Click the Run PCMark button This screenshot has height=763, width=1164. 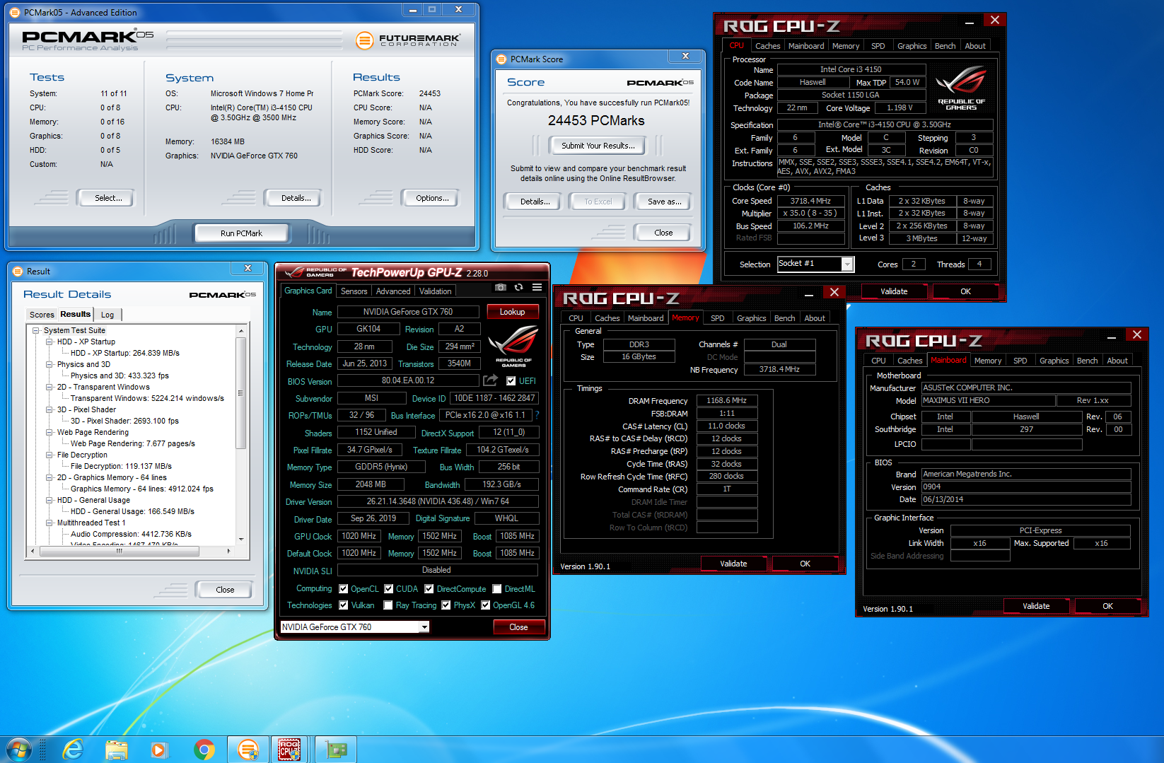pyautogui.click(x=241, y=233)
